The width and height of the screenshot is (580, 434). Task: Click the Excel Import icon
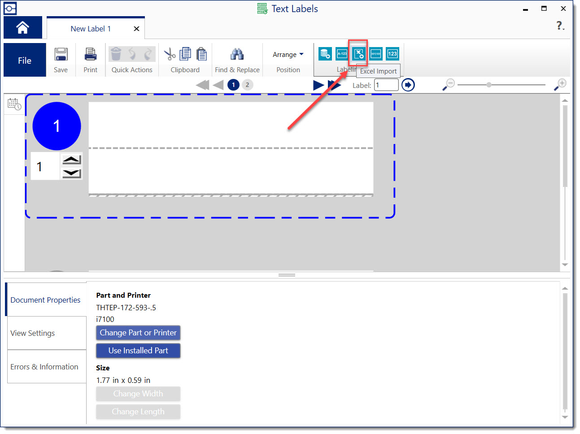tap(358, 54)
